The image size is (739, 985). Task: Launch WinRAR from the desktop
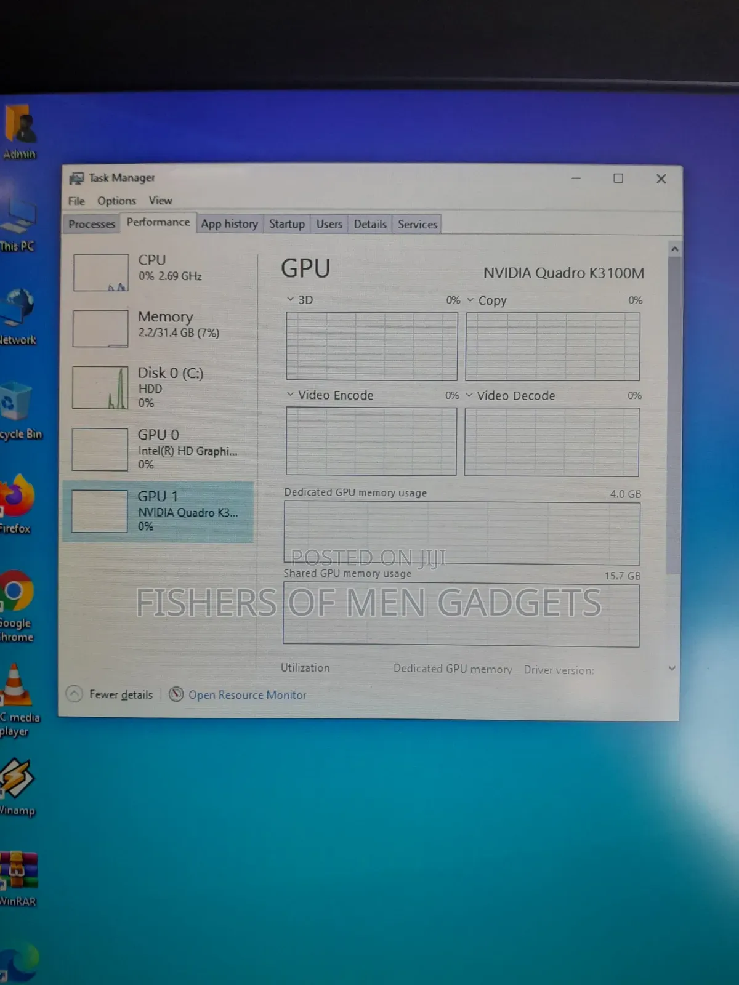click(x=18, y=878)
